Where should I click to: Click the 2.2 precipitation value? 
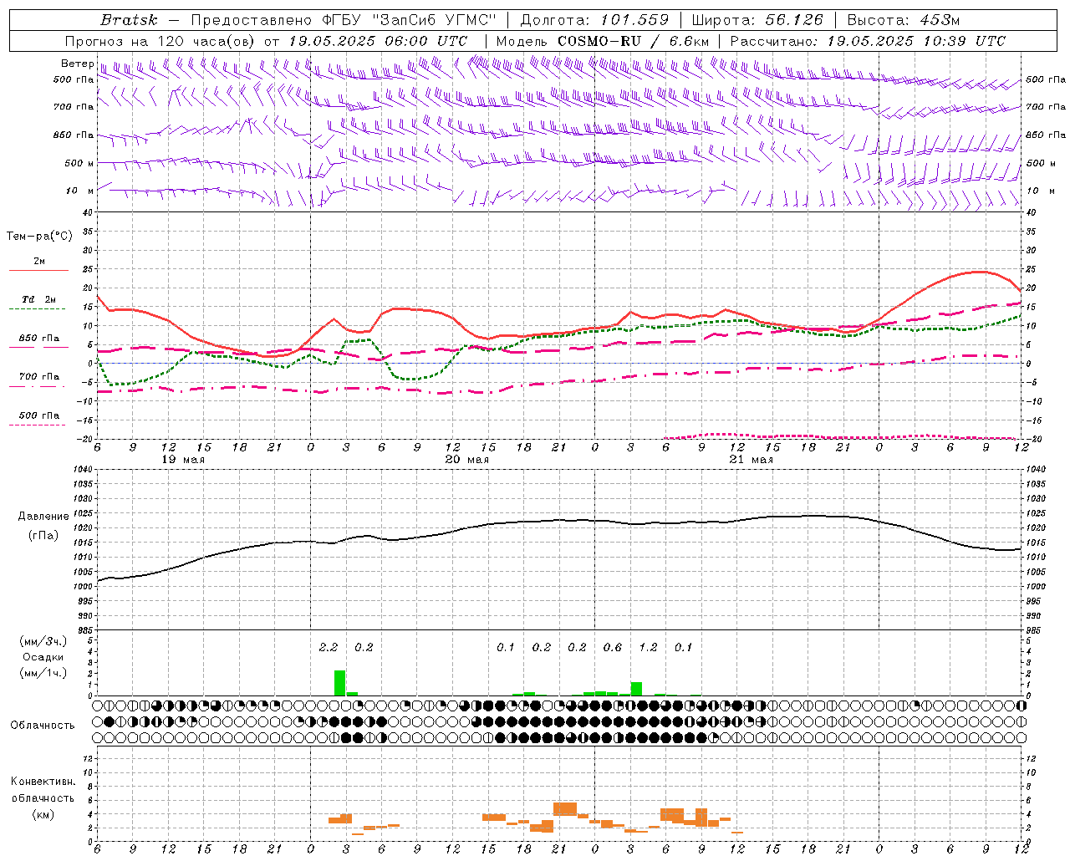coord(329,647)
